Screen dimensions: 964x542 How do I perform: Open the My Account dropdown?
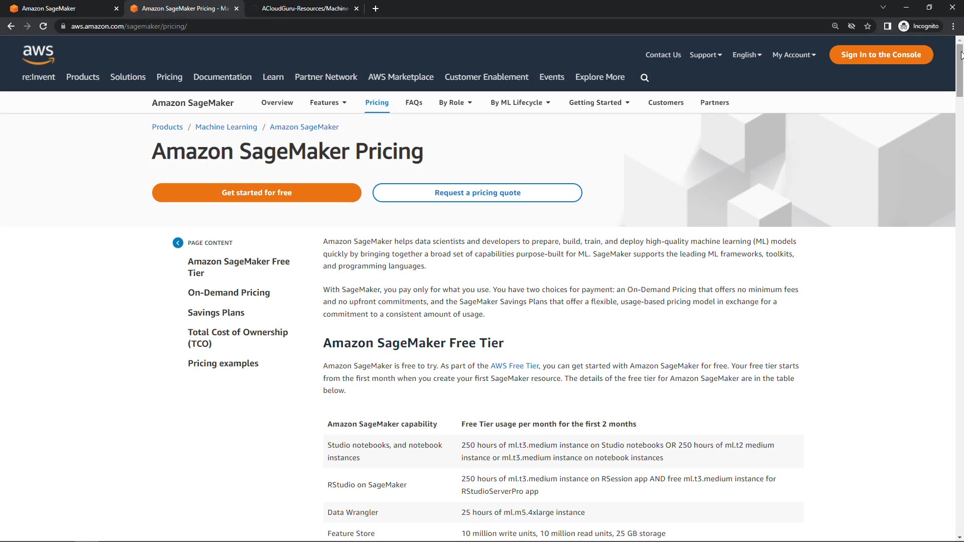[x=794, y=55]
